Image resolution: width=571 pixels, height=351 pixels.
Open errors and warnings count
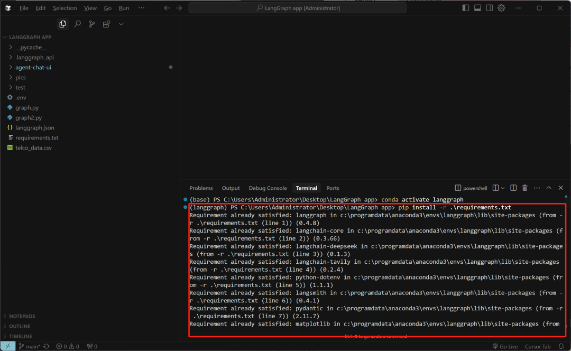click(67, 346)
